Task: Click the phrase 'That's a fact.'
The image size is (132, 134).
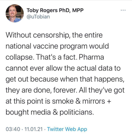Action: pos(57,57)
